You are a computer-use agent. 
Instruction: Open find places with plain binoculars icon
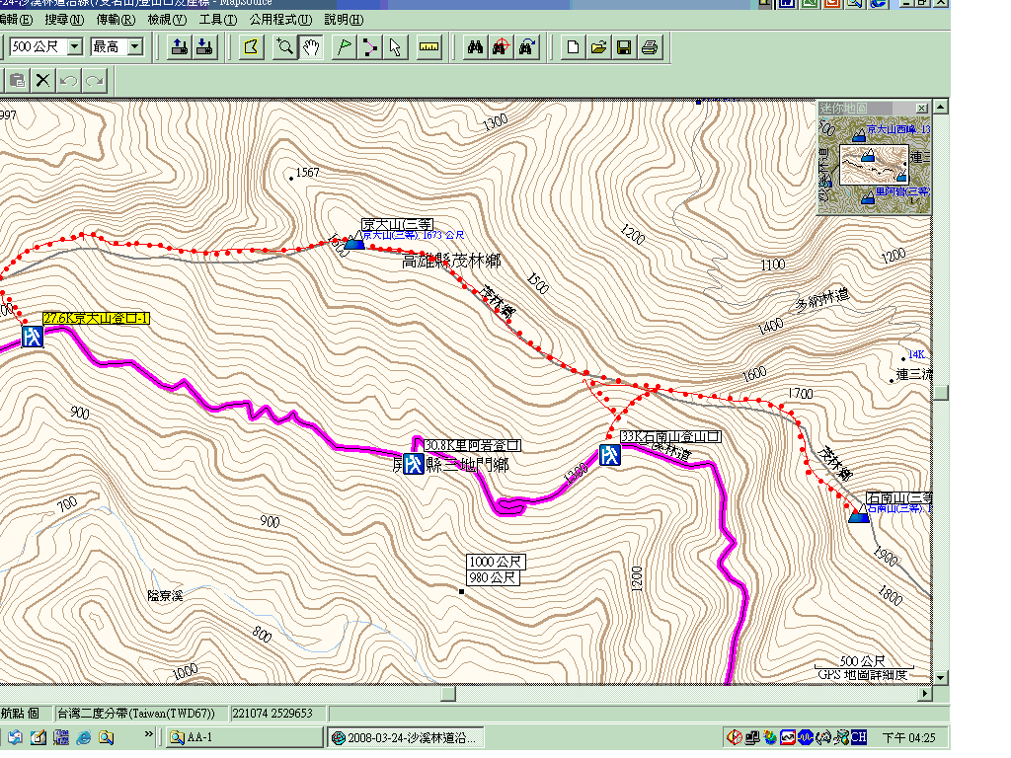pos(475,47)
